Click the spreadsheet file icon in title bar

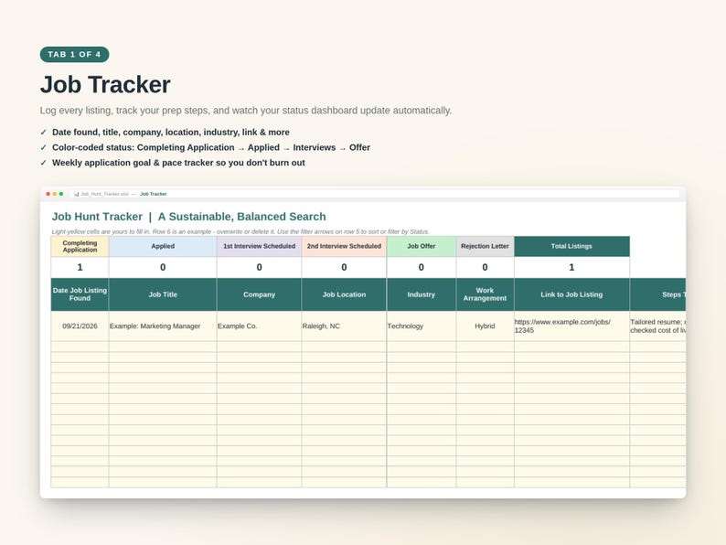tap(77, 194)
